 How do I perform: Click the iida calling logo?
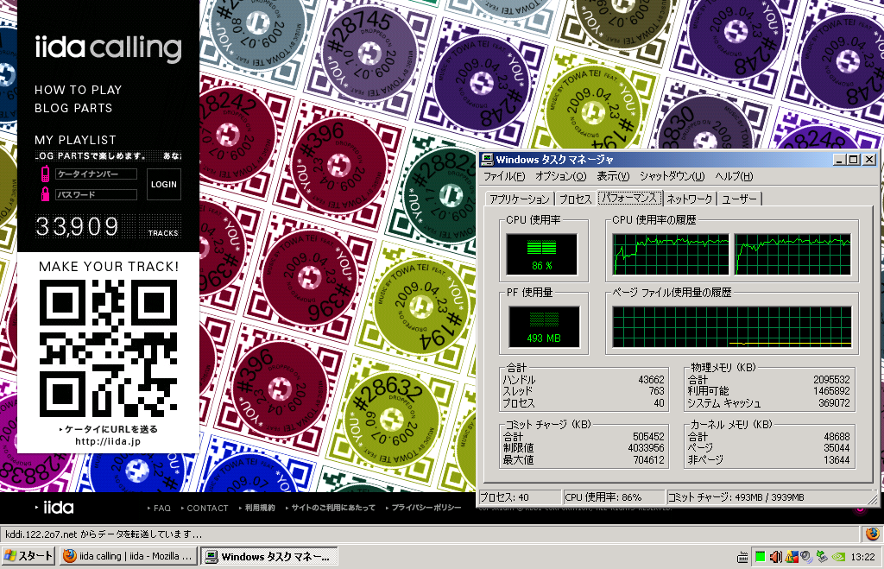(108, 48)
